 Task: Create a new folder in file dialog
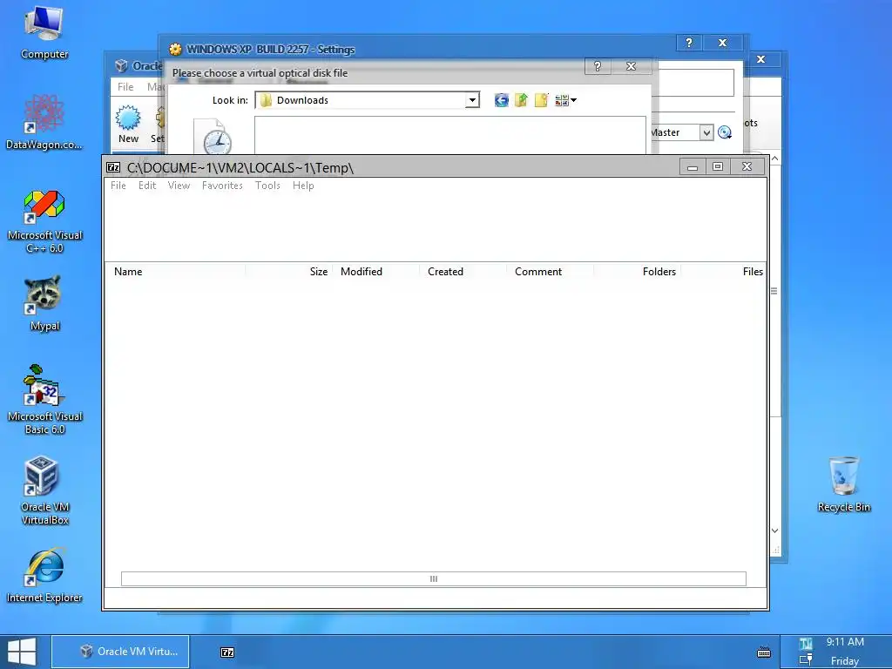541,100
